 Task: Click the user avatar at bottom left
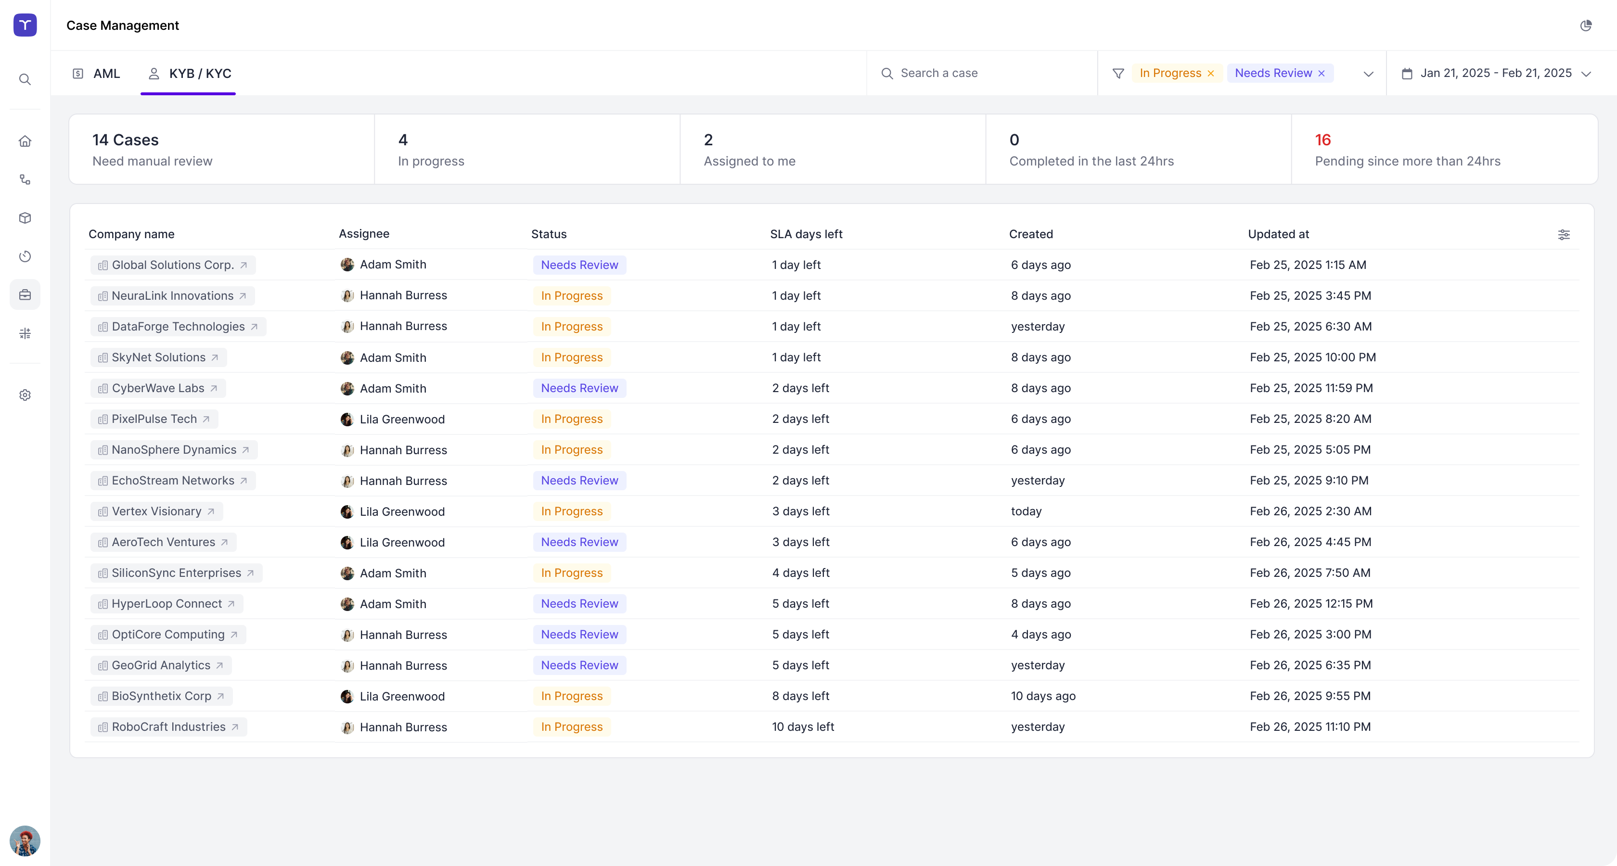click(25, 841)
